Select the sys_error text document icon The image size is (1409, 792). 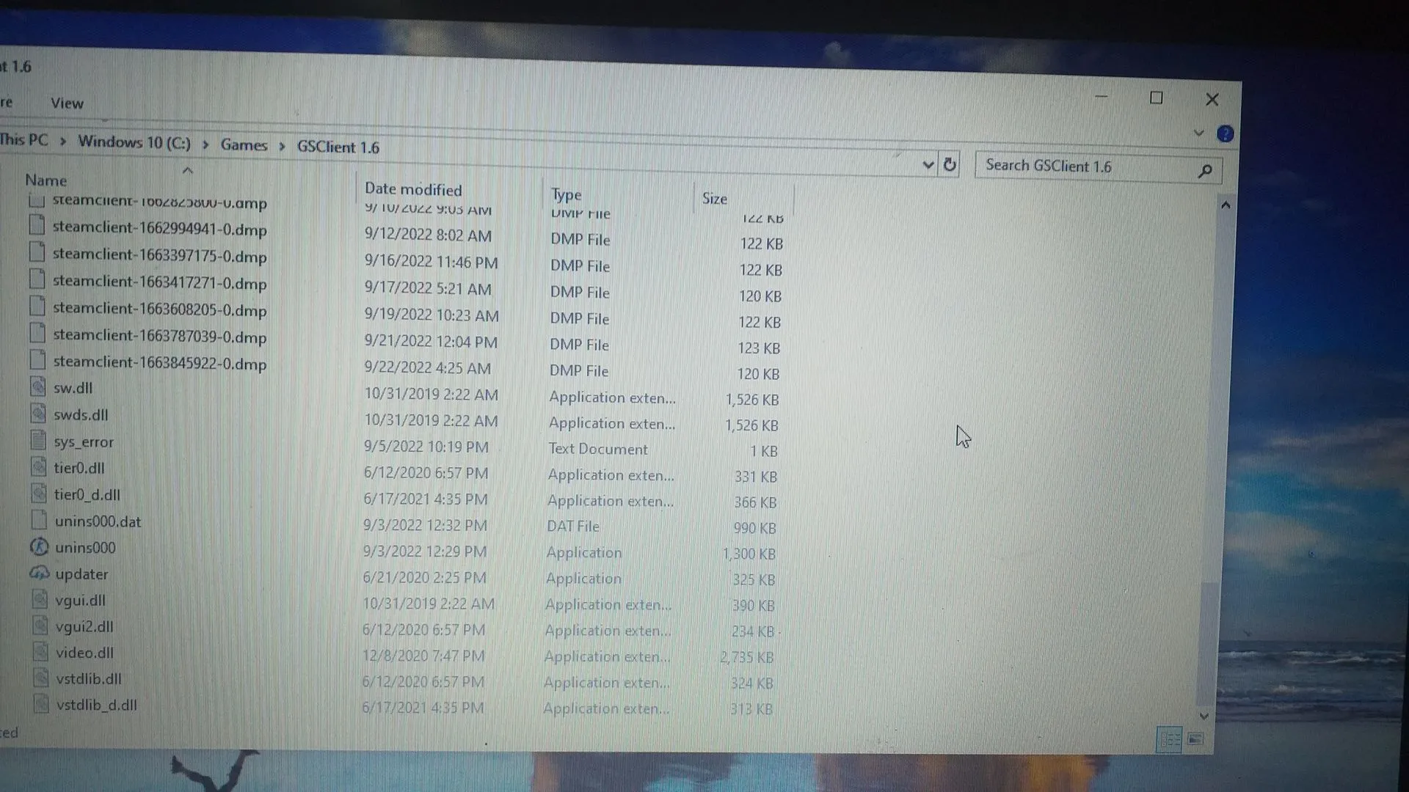click(x=39, y=440)
